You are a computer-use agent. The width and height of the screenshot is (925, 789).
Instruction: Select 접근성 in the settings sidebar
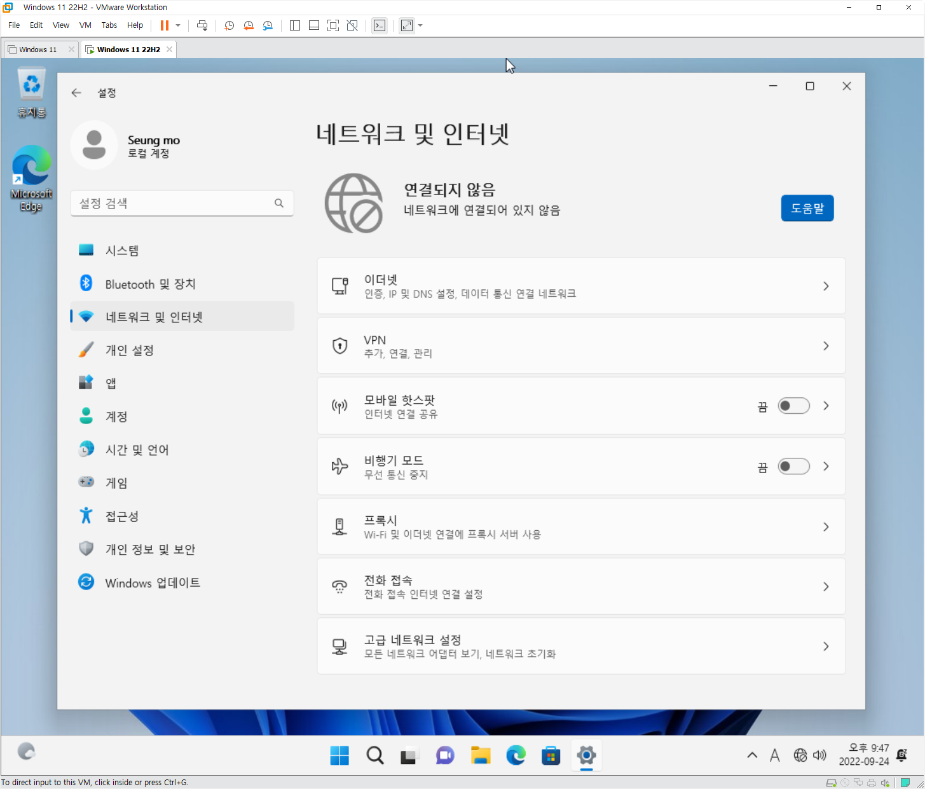pos(182,516)
